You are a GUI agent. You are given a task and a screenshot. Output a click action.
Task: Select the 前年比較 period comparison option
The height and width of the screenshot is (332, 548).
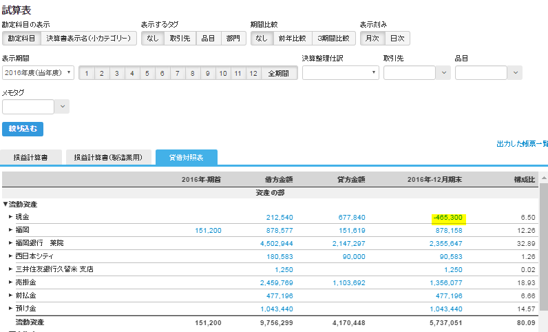tap(293, 39)
